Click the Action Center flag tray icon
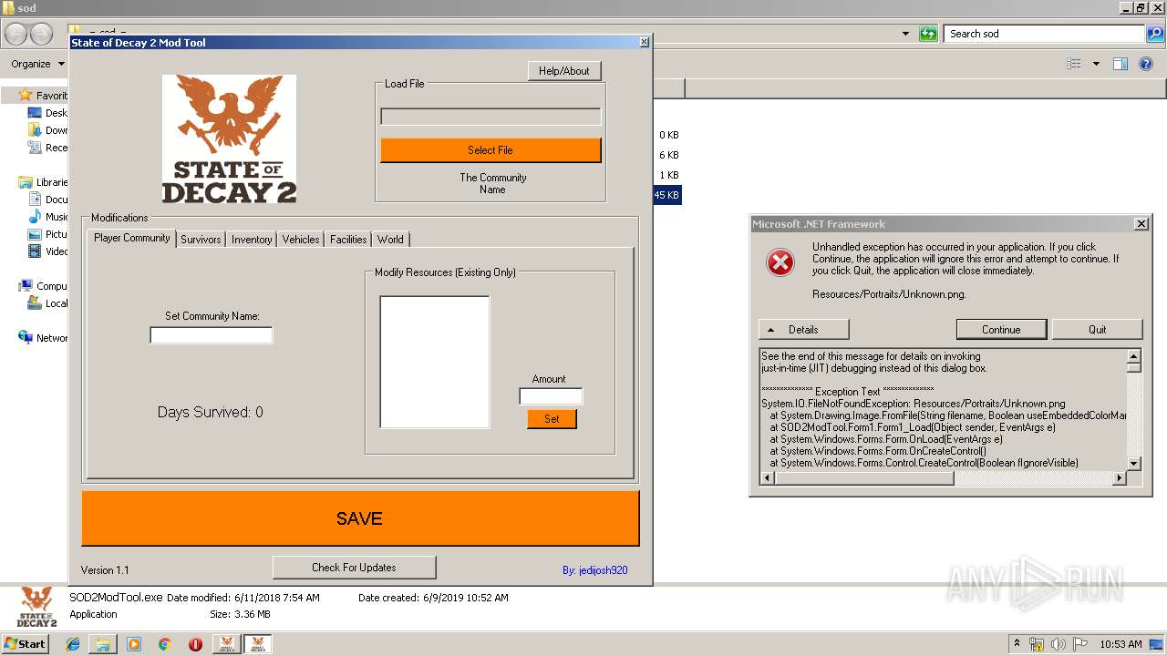Image resolution: width=1167 pixels, height=656 pixels. pos(1080,644)
